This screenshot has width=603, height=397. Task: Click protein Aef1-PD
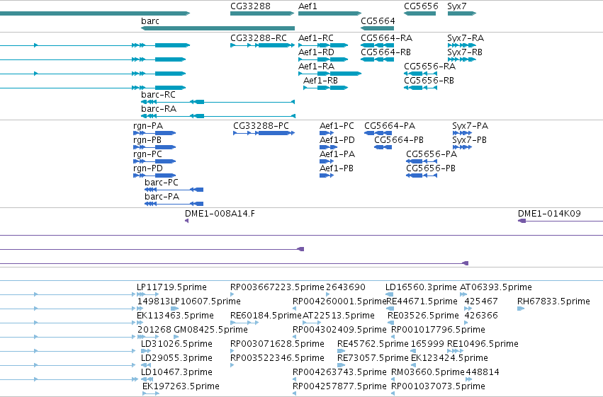tap(327, 147)
